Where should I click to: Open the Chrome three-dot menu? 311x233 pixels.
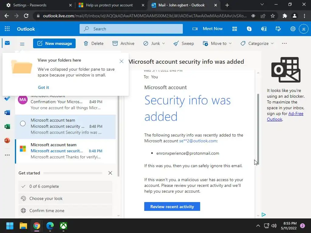[304, 16]
